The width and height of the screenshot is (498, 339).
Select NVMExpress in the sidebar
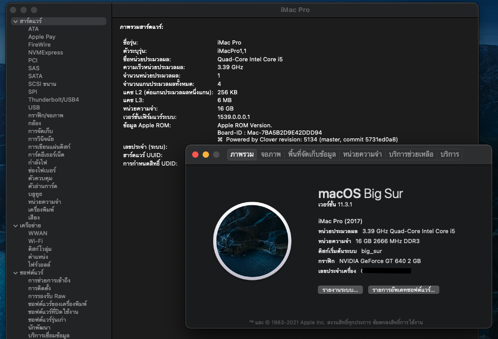46,52
